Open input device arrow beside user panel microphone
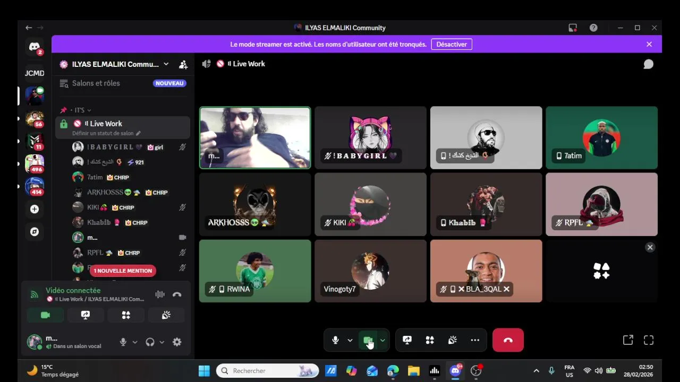Screen dimensions: 680x382 pos(135,342)
